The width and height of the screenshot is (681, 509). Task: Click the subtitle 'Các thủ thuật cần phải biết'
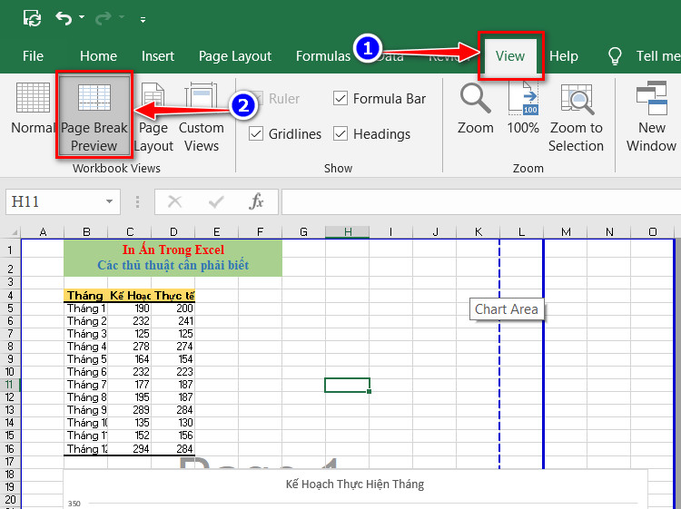click(x=173, y=265)
